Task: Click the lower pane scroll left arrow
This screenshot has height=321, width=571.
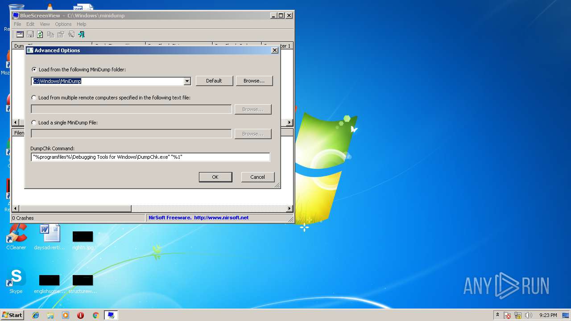Action: point(16,208)
